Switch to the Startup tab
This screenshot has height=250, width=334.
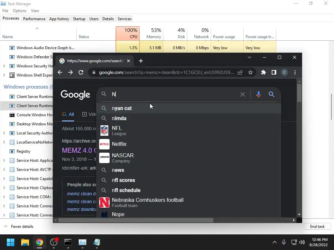(79, 19)
